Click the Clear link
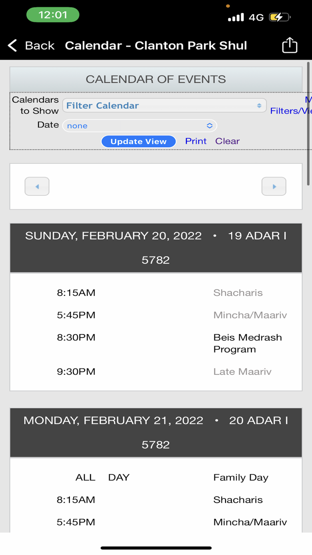Image resolution: width=312 pixels, height=555 pixels. click(x=227, y=141)
